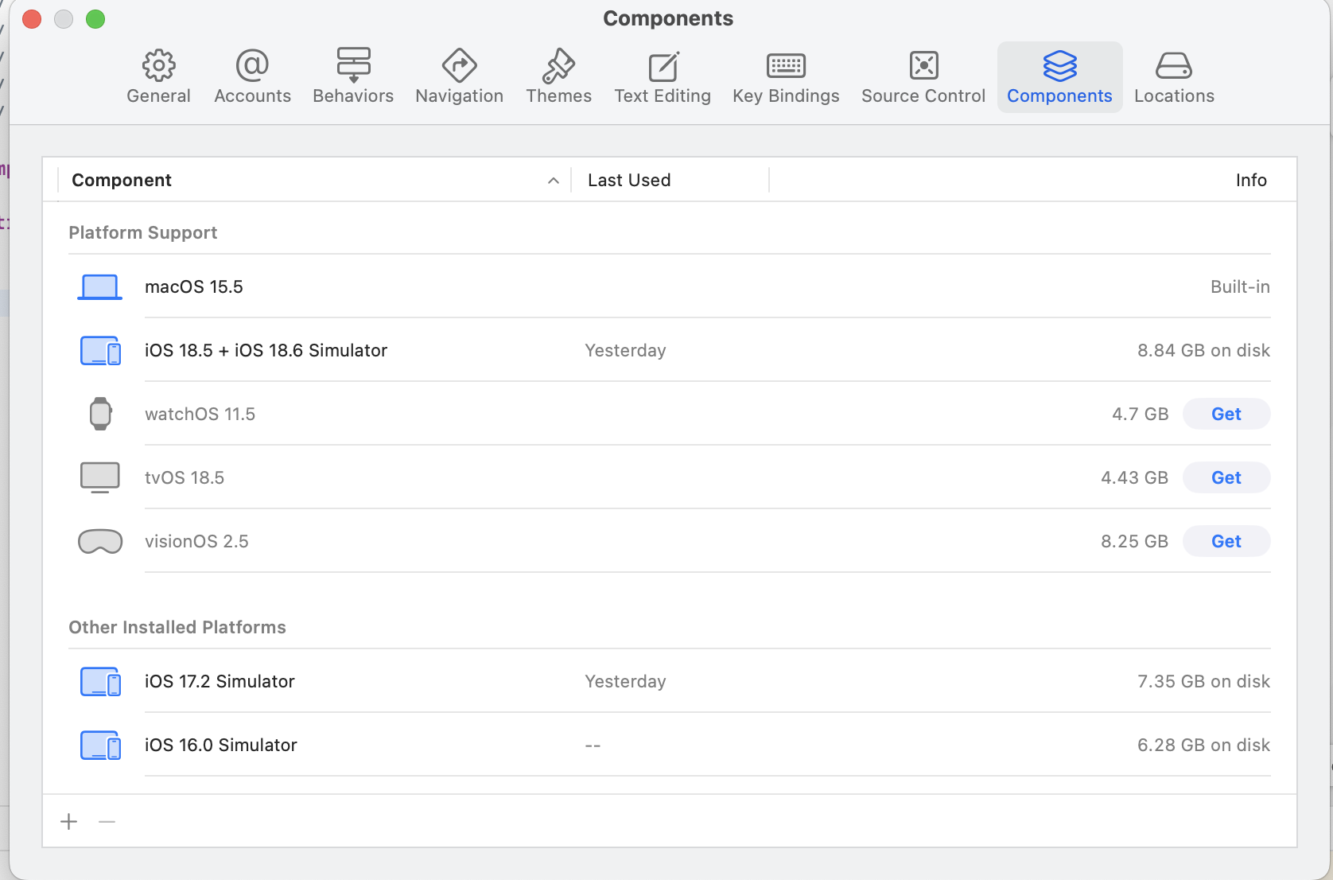
Task: Click the tvOS 18.5 display icon
Action: (x=100, y=477)
